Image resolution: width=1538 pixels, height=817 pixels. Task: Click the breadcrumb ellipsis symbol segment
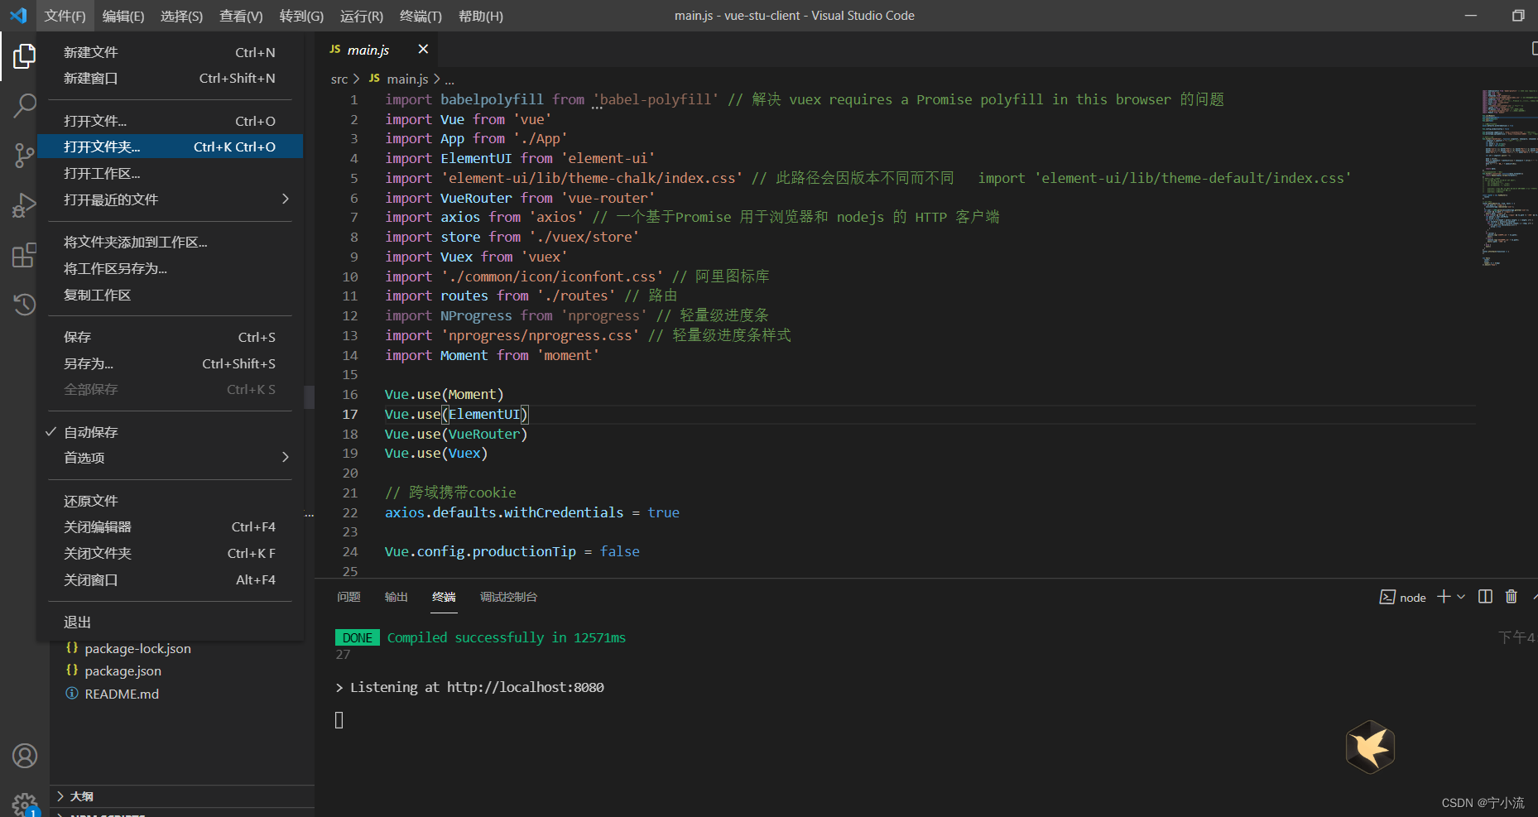point(449,79)
